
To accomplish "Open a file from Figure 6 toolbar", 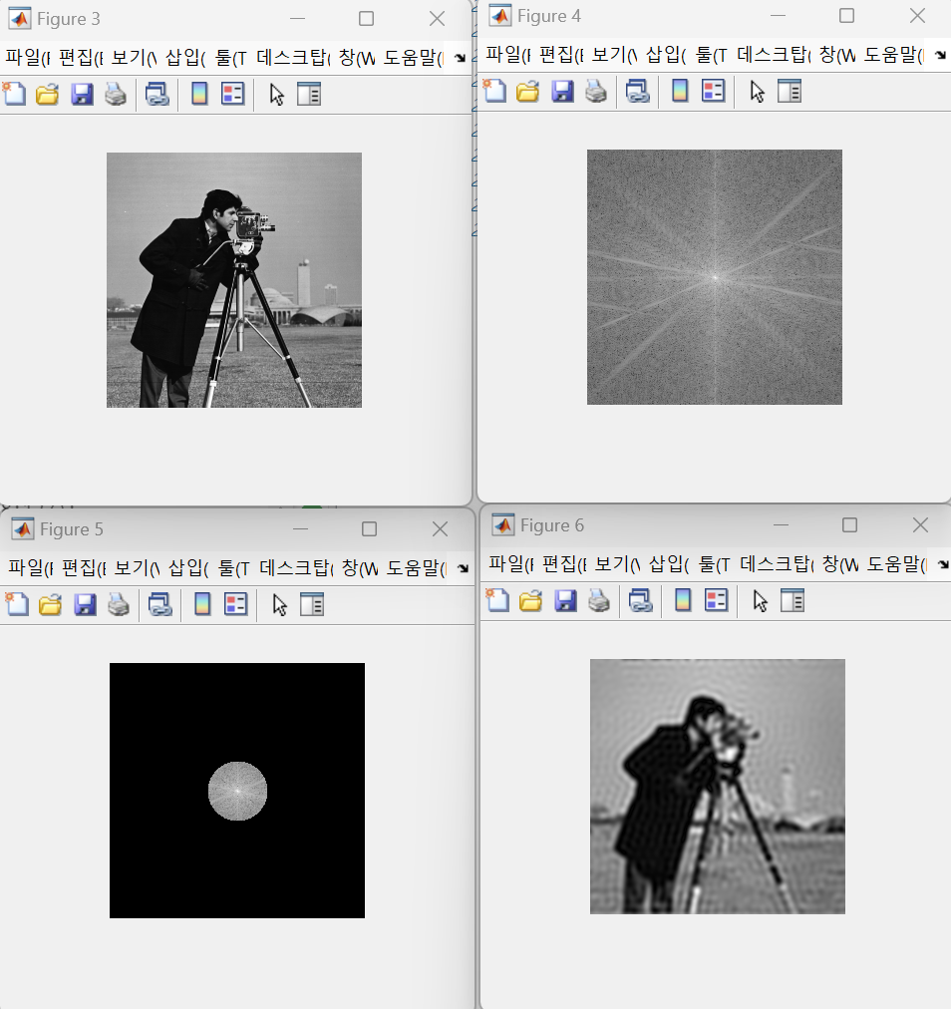I will [531, 600].
